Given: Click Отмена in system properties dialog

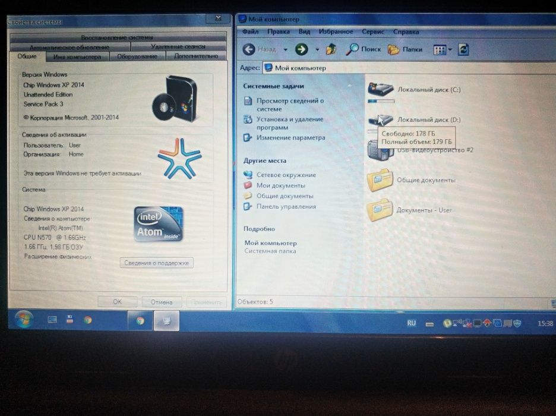Looking at the screenshot, I should tap(162, 302).
